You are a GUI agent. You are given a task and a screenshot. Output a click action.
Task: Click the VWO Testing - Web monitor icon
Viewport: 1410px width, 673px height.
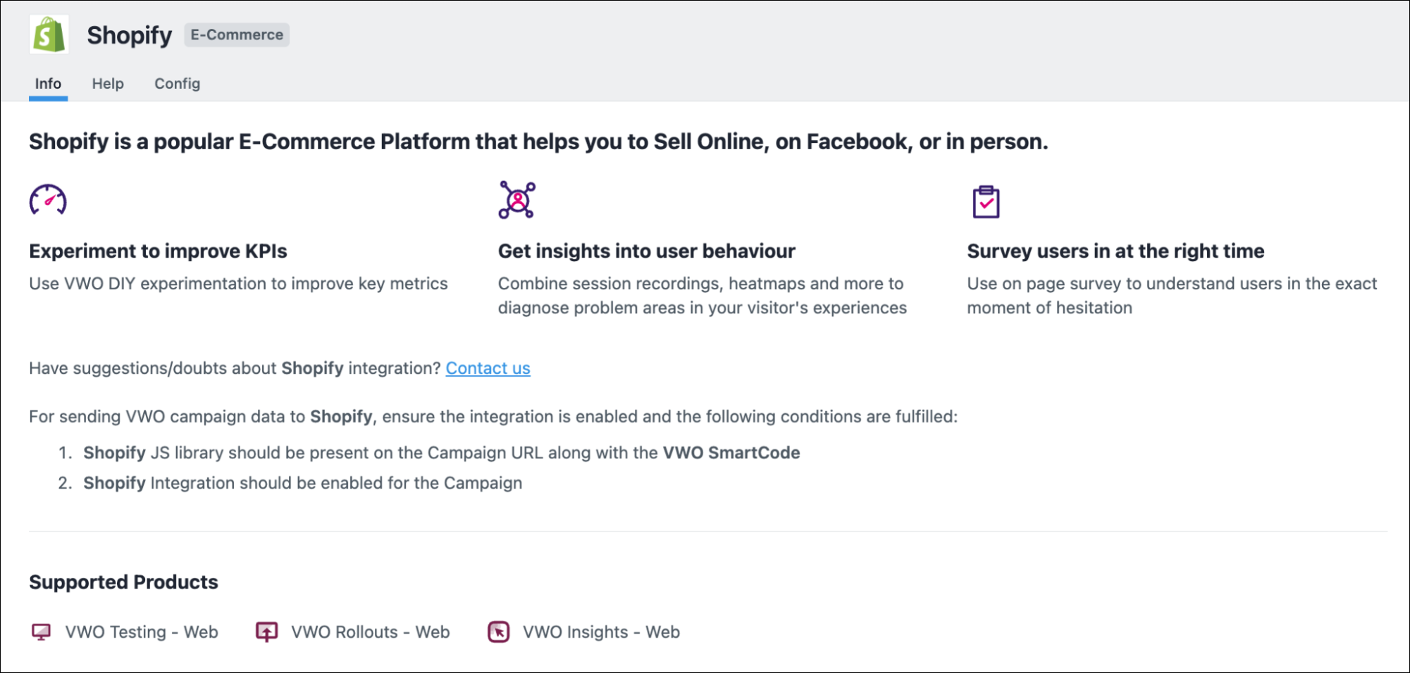pos(42,632)
